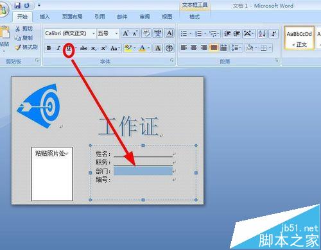This screenshot has width=321, height=250.
Task: Toggle Superscript formatting
Action: pos(103,48)
